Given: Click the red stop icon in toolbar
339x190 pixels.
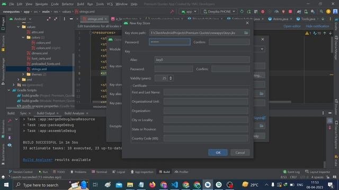Looking at the screenshot, I should click(290, 12).
